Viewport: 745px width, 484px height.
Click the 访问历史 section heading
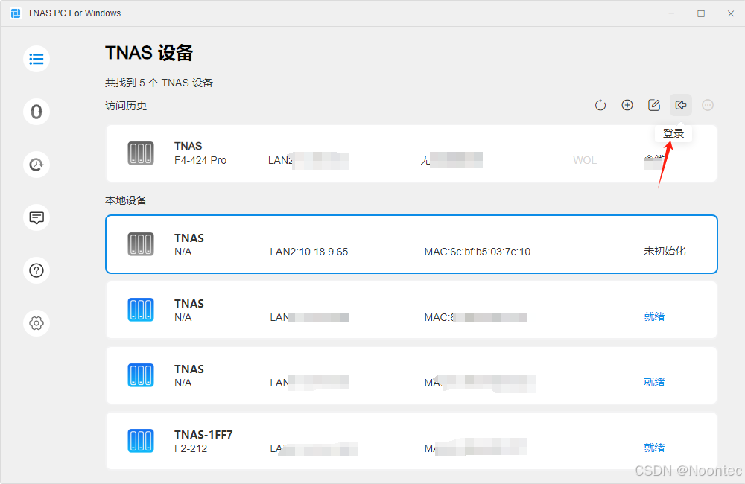pos(126,106)
